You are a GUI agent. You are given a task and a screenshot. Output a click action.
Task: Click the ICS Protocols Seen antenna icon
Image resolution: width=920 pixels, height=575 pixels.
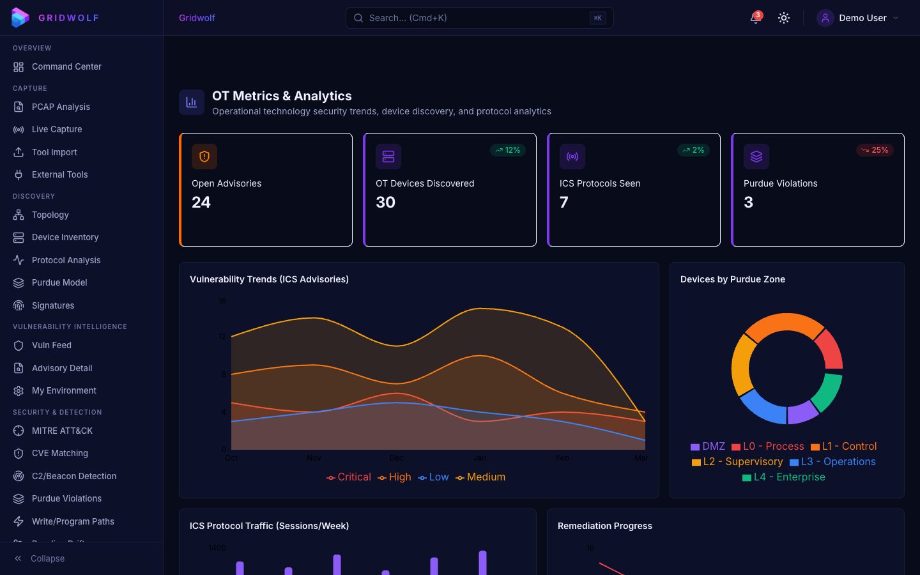coord(572,156)
